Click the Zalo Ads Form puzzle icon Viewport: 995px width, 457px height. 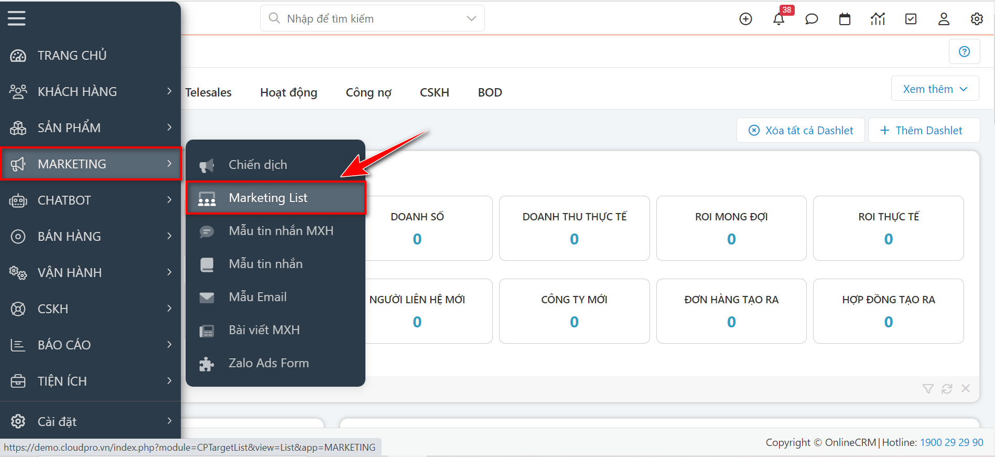click(207, 364)
